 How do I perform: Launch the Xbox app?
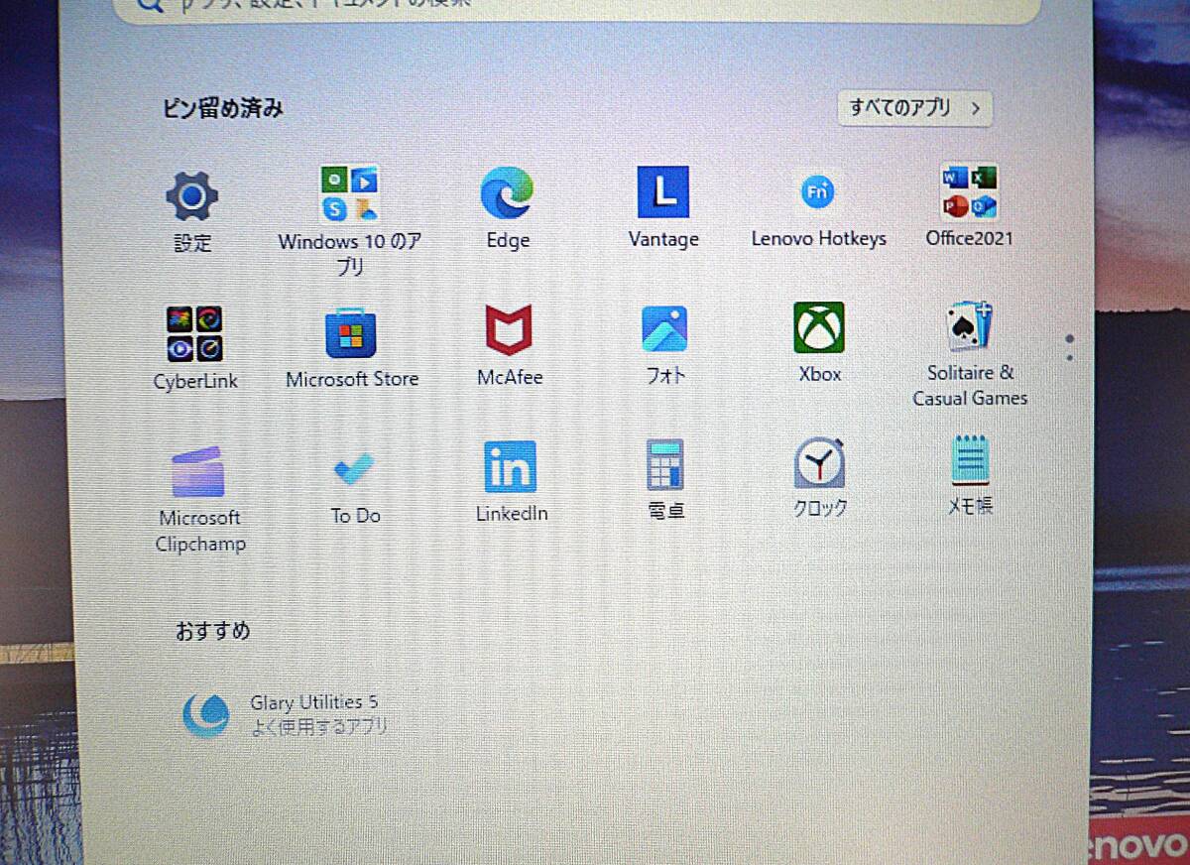tap(819, 343)
